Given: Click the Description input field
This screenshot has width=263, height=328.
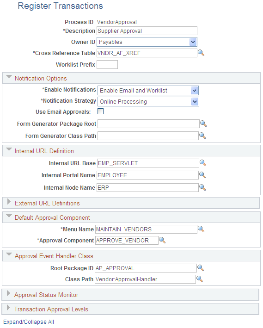Looking at the screenshot, I should coord(147,31).
